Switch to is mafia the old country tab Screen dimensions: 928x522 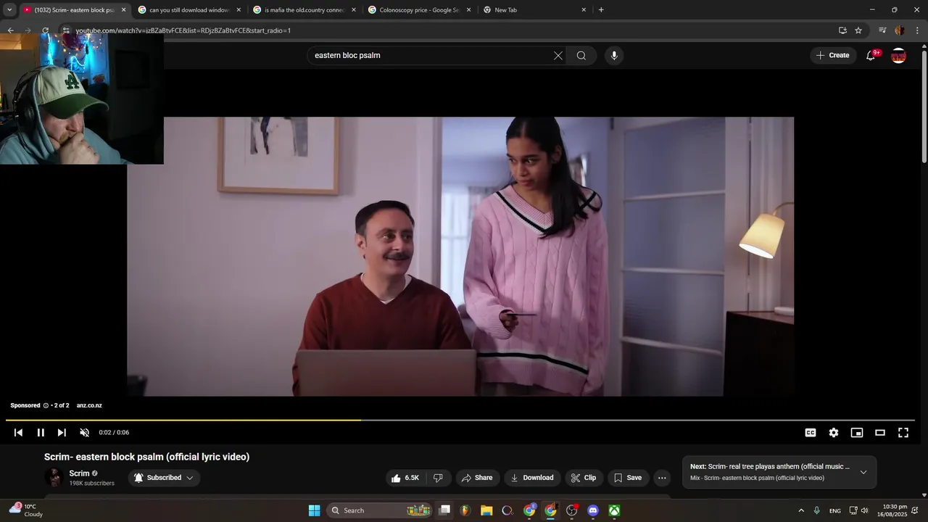(304, 10)
